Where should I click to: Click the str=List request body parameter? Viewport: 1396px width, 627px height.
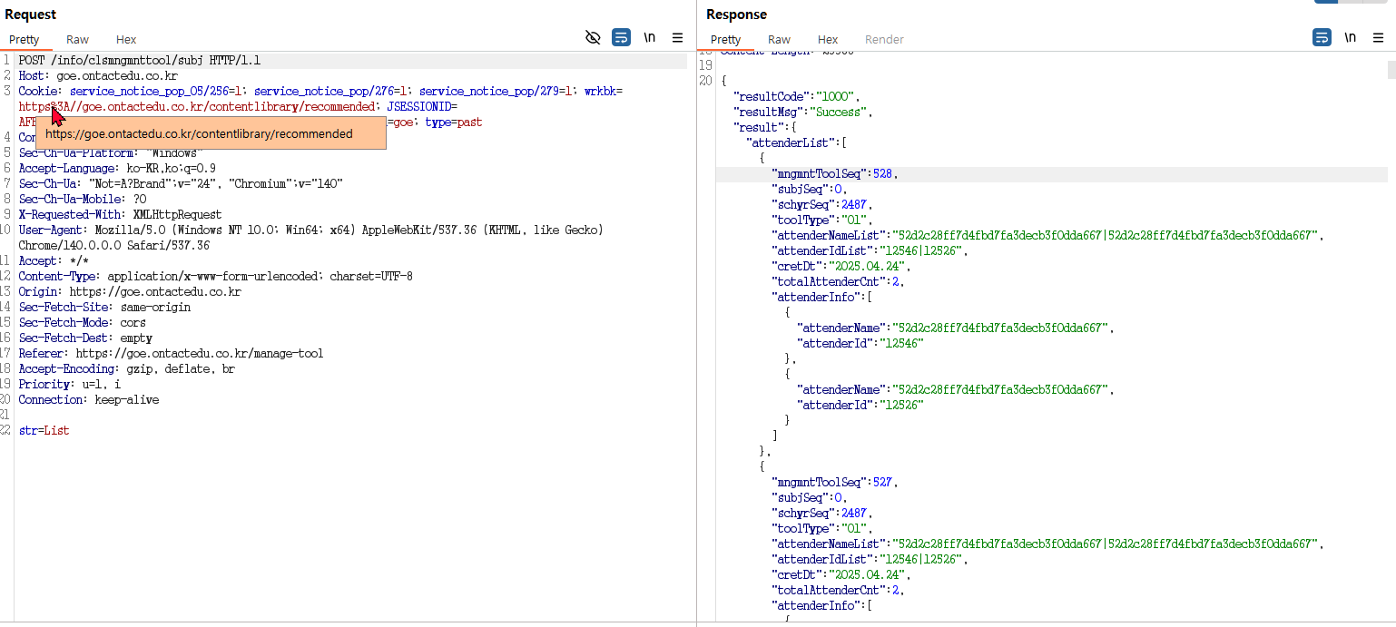pos(44,430)
